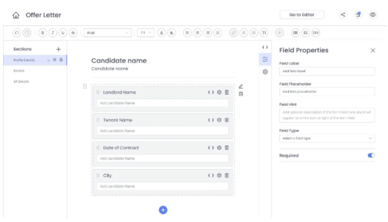Click the share icon in header

(x=343, y=14)
